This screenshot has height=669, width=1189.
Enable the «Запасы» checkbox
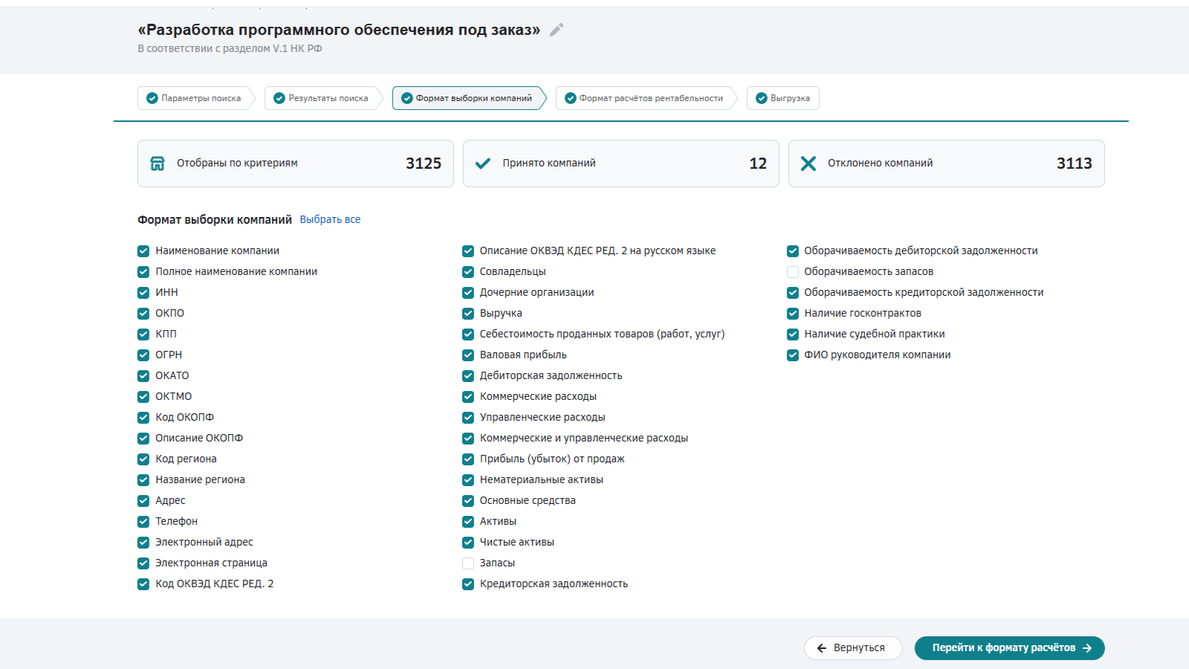coord(467,563)
